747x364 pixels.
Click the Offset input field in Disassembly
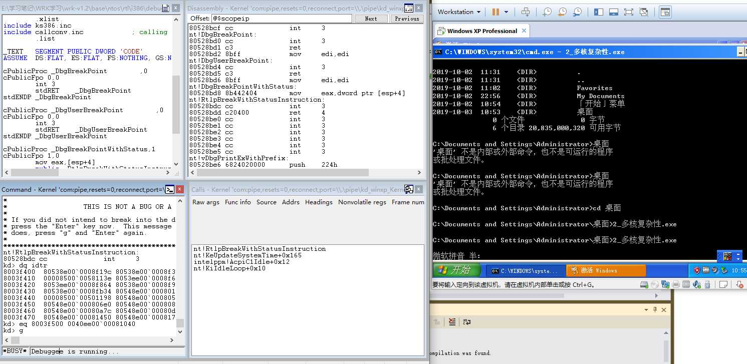pos(282,19)
